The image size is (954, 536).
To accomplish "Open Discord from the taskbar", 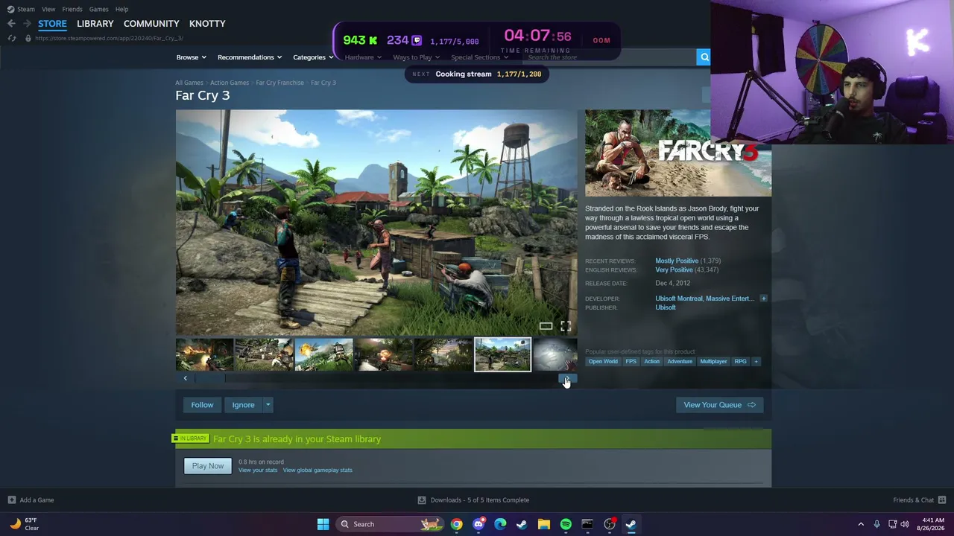I will tap(478, 524).
